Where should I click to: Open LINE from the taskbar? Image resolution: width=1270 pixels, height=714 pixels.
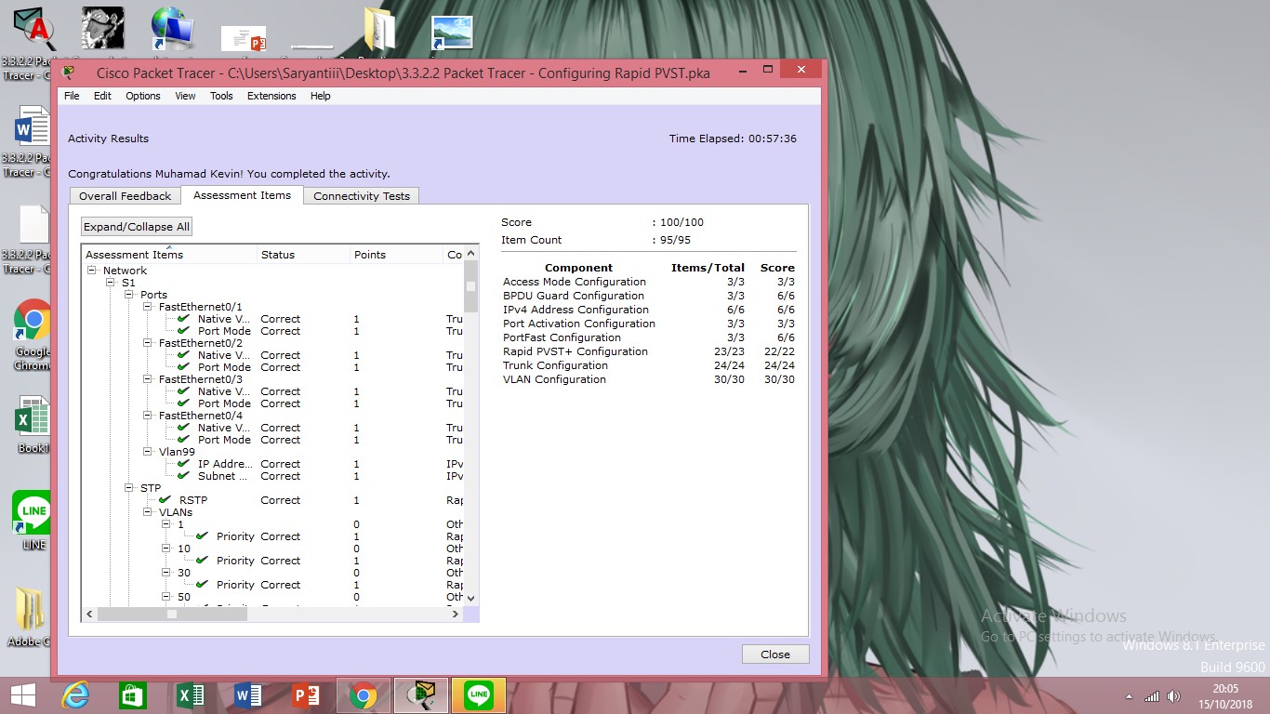click(479, 694)
